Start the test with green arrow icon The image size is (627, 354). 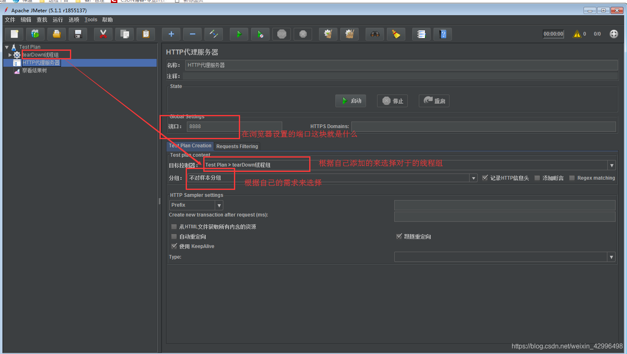tap(239, 34)
